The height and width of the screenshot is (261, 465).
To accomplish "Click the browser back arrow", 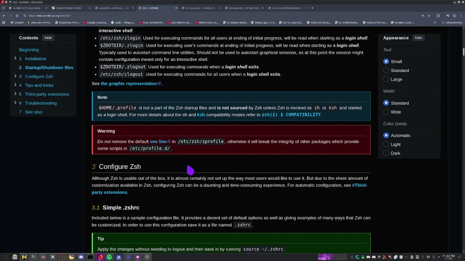I will point(4,16).
